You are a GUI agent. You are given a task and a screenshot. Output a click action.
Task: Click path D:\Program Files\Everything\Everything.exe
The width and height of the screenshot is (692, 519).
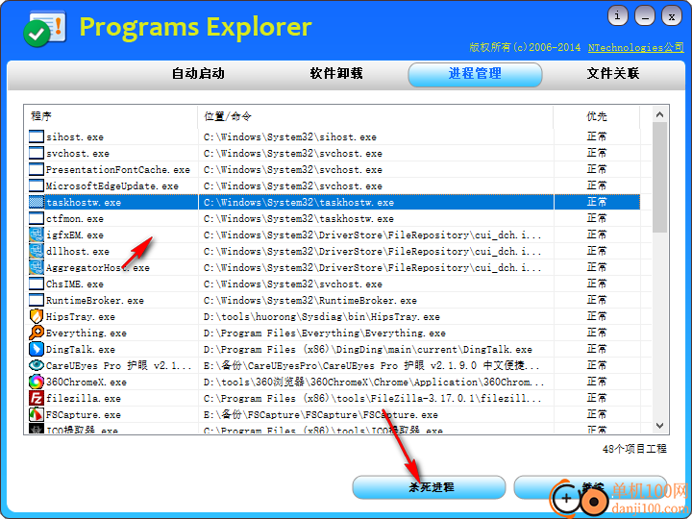pyautogui.click(x=325, y=333)
